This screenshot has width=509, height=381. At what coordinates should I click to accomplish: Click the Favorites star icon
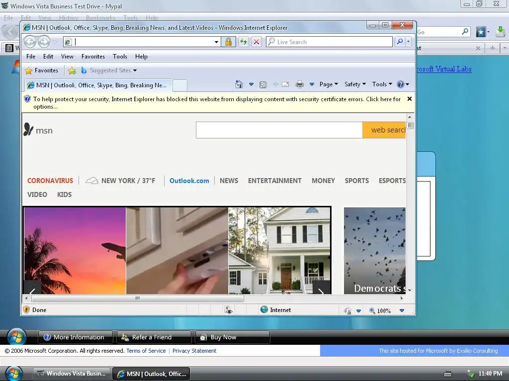pos(28,70)
